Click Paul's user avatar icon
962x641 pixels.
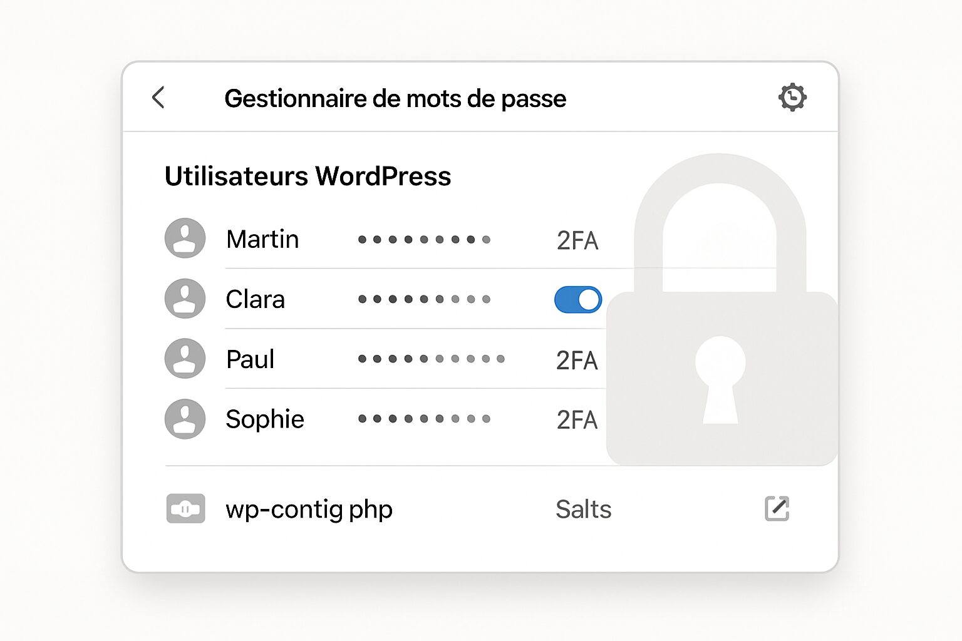(185, 359)
